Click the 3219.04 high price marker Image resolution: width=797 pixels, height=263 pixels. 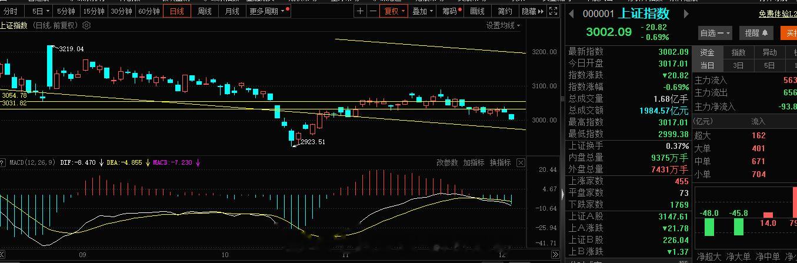coord(71,49)
